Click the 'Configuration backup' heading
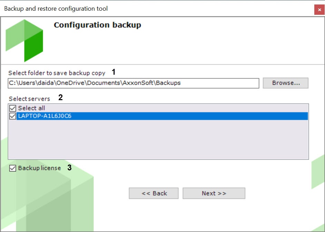 tap(98, 25)
